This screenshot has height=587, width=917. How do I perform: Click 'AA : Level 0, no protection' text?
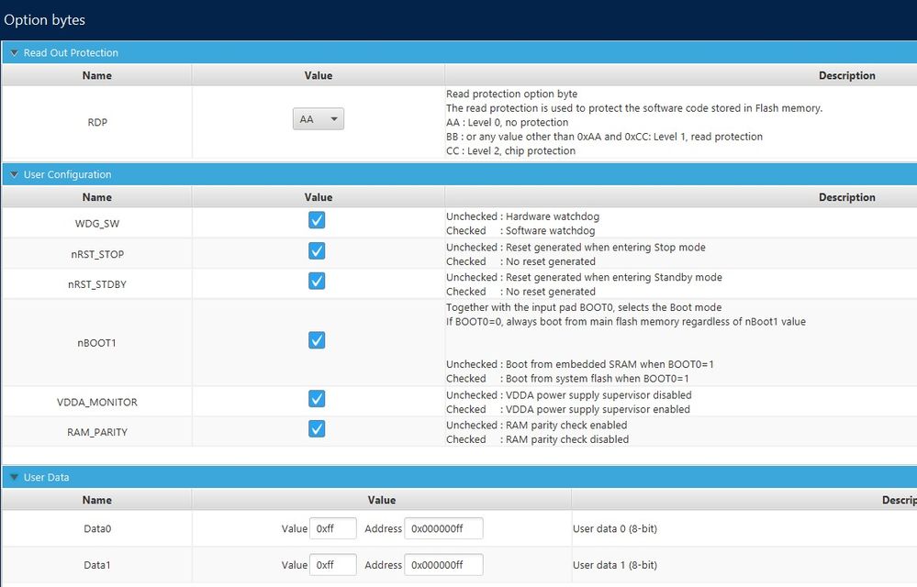(507, 123)
